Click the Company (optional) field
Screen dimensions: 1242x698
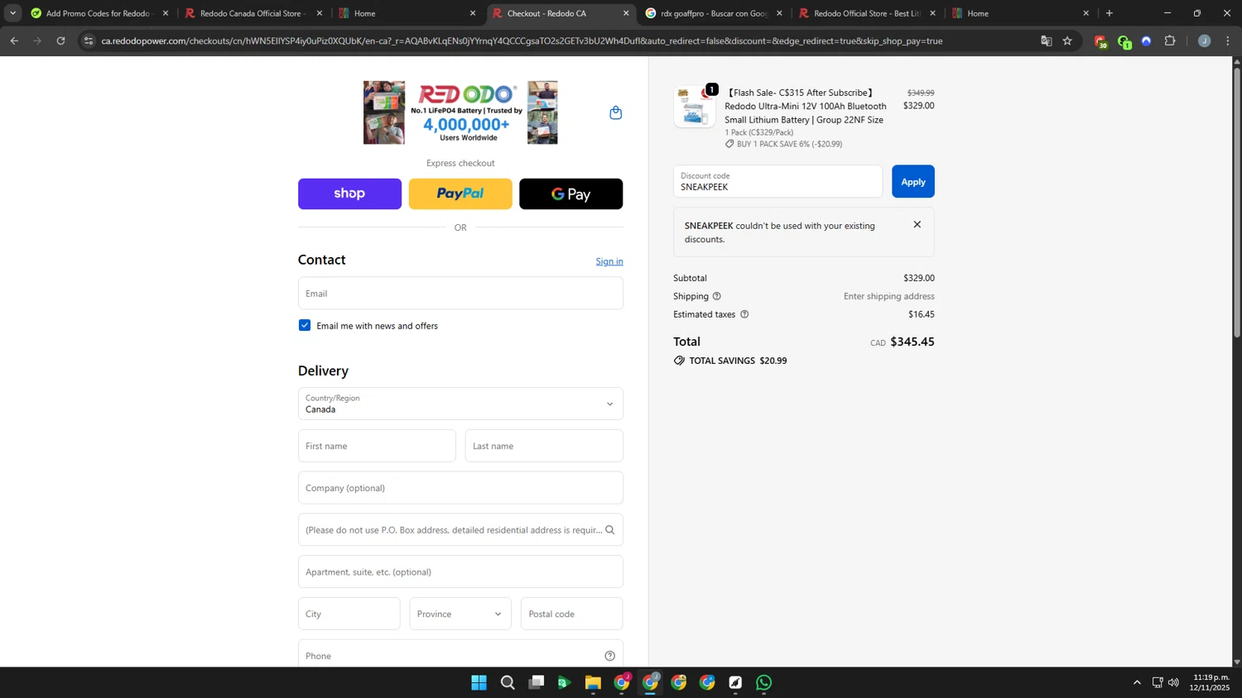click(x=460, y=488)
